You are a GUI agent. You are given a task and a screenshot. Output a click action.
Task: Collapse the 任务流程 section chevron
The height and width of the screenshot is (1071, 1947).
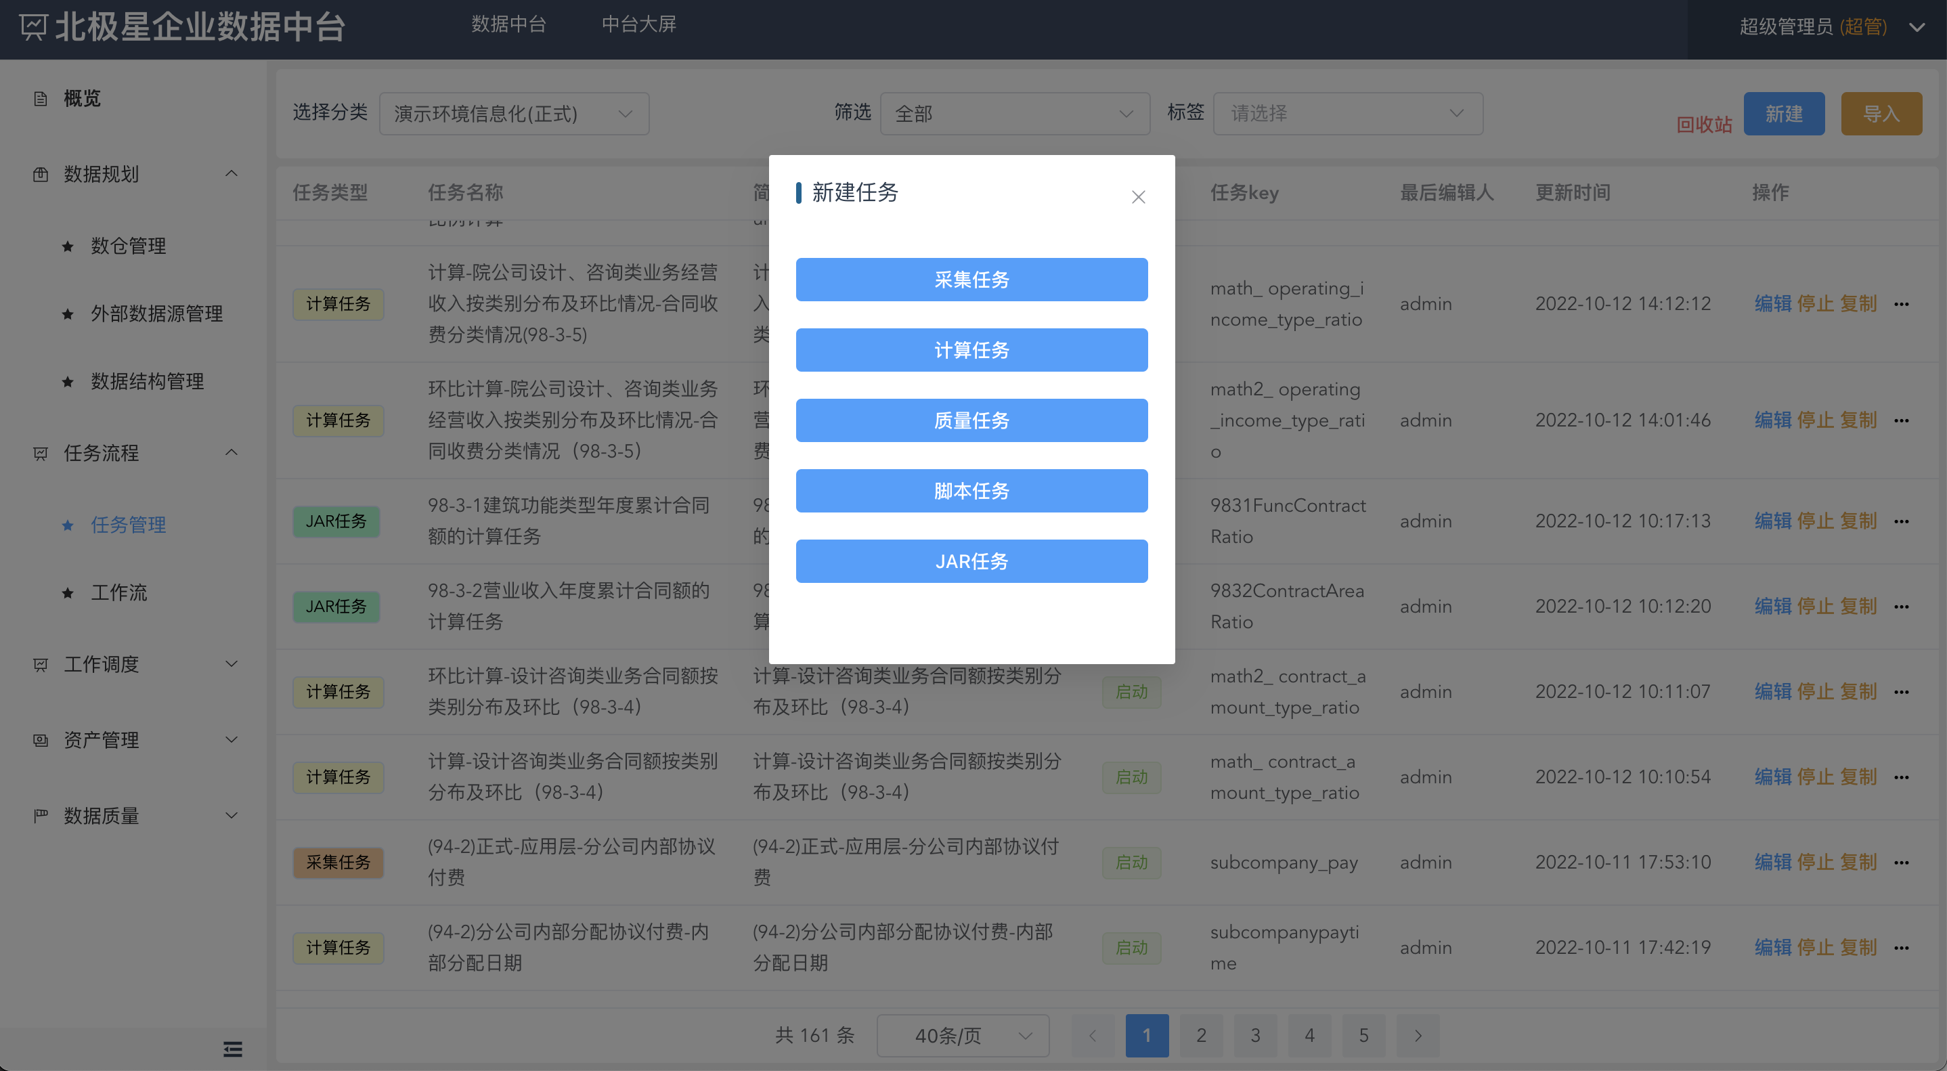pyautogui.click(x=232, y=452)
